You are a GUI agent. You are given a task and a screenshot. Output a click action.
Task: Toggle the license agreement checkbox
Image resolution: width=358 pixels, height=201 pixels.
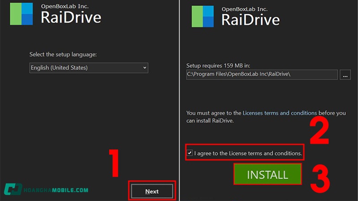point(190,153)
